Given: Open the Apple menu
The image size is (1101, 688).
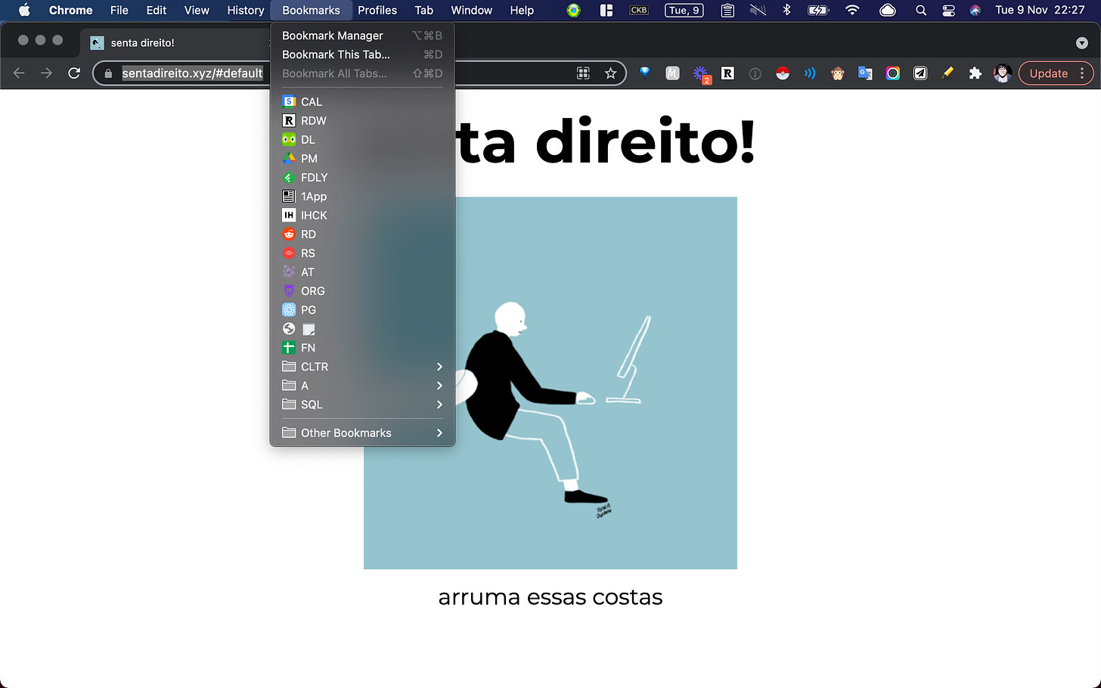Looking at the screenshot, I should tap(24, 10).
